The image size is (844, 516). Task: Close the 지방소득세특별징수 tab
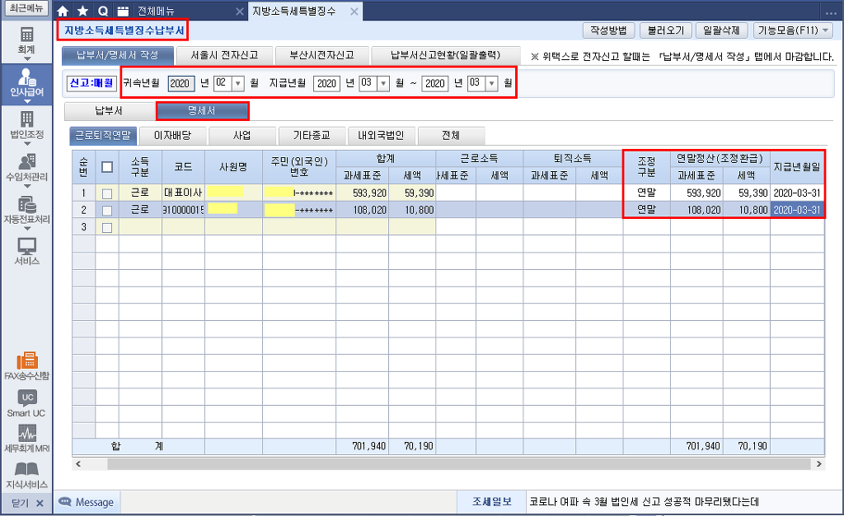point(354,12)
